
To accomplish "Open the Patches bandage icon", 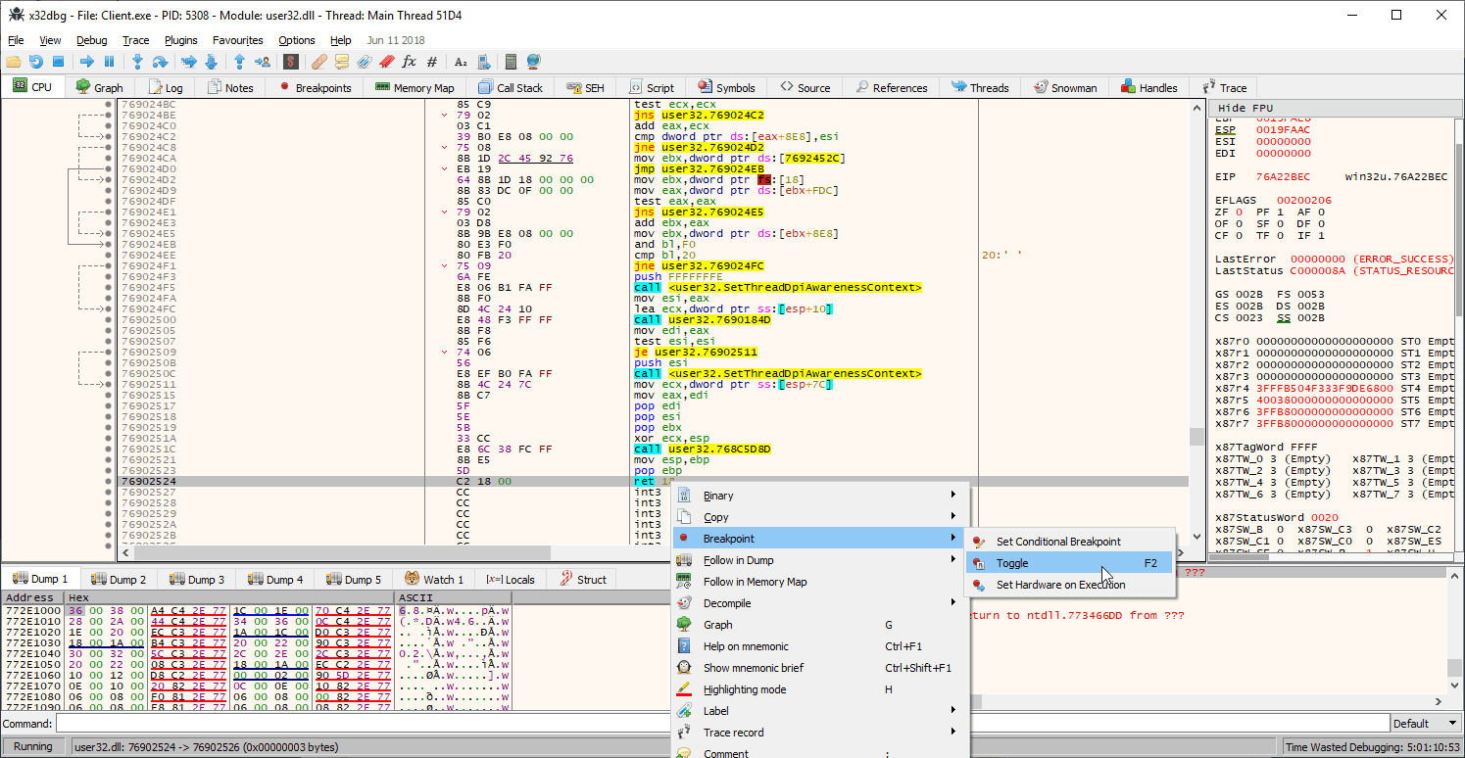I will (319, 62).
